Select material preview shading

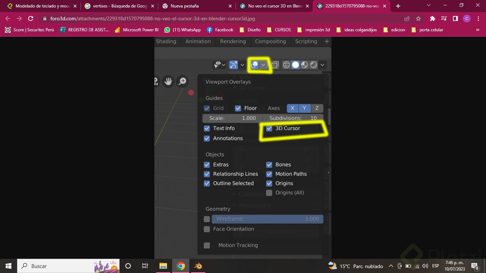pos(305,65)
